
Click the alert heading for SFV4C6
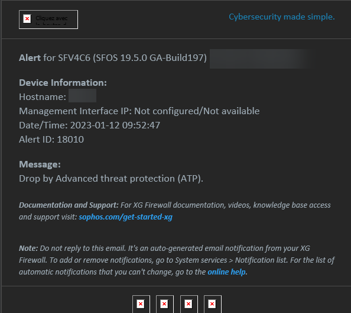click(x=113, y=58)
